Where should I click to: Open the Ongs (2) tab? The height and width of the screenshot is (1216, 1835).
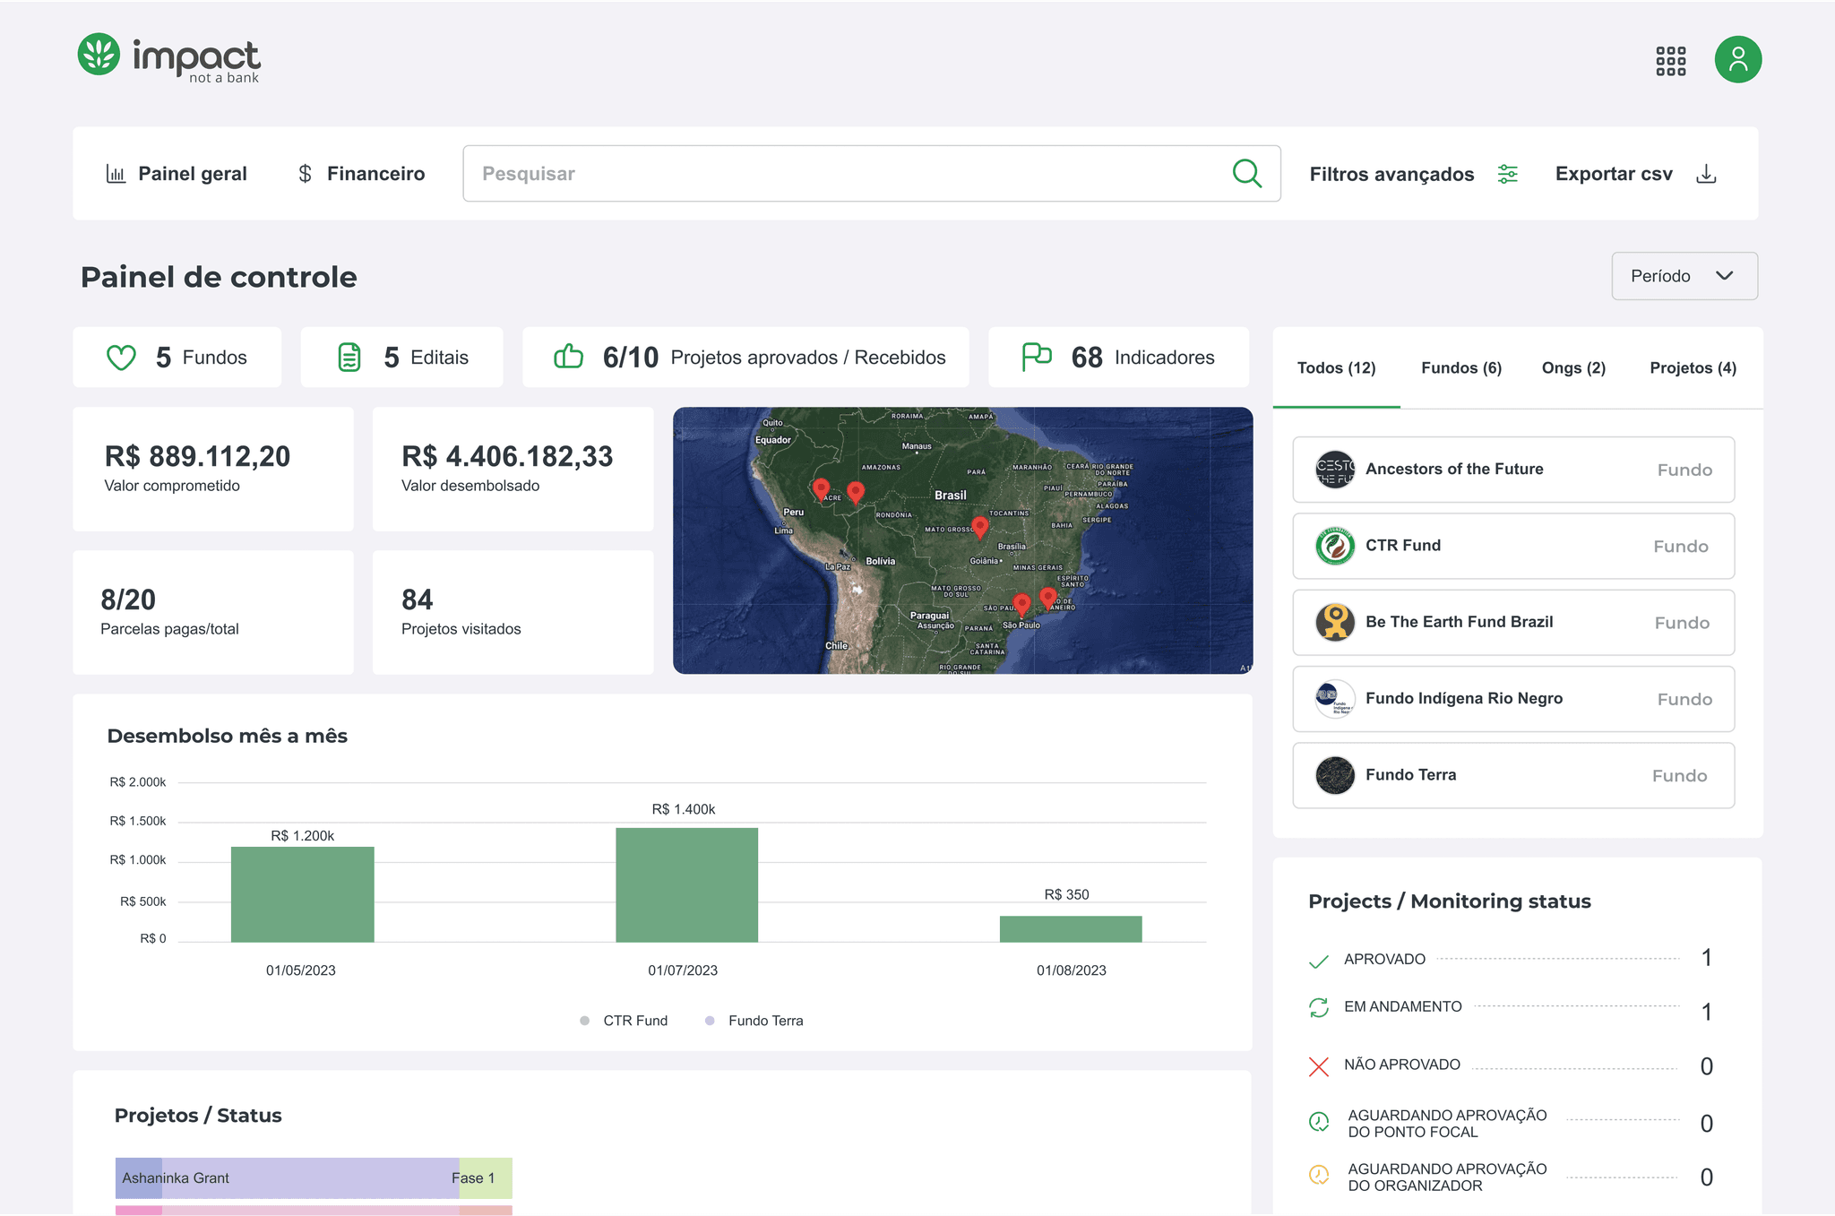pyautogui.click(x=1573, y=368)
